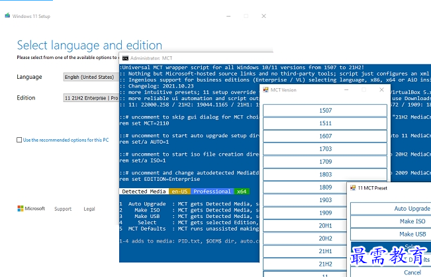Click 'rem set EDITION=Enterprise' console line
This screenshot has width=431, height=277.
tap(160, 180)
